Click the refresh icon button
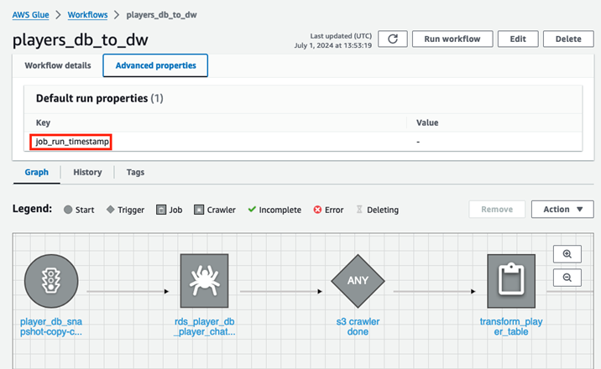 point(393,39)
